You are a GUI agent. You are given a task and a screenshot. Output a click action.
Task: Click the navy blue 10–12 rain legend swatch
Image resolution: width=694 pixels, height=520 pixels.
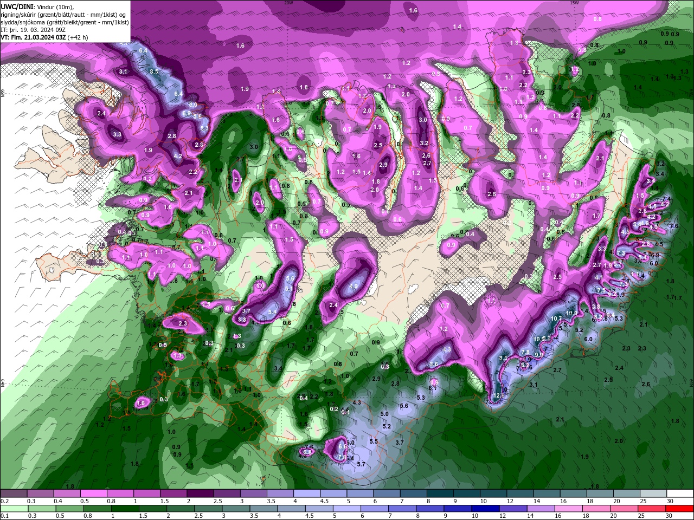point(484,509)
